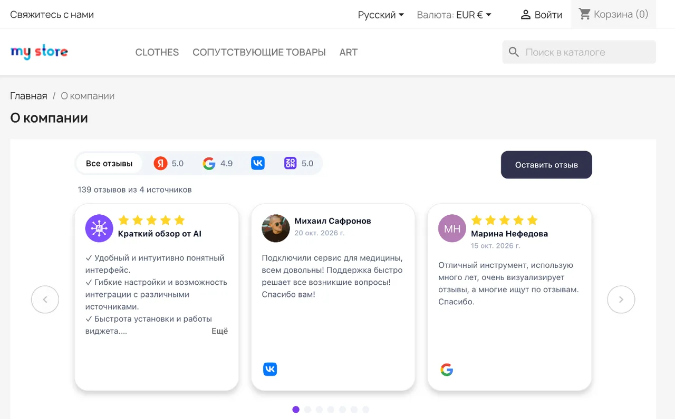The image size is (675, 419).
Task: Click the star rating on AI overview card
Action: 152,220
